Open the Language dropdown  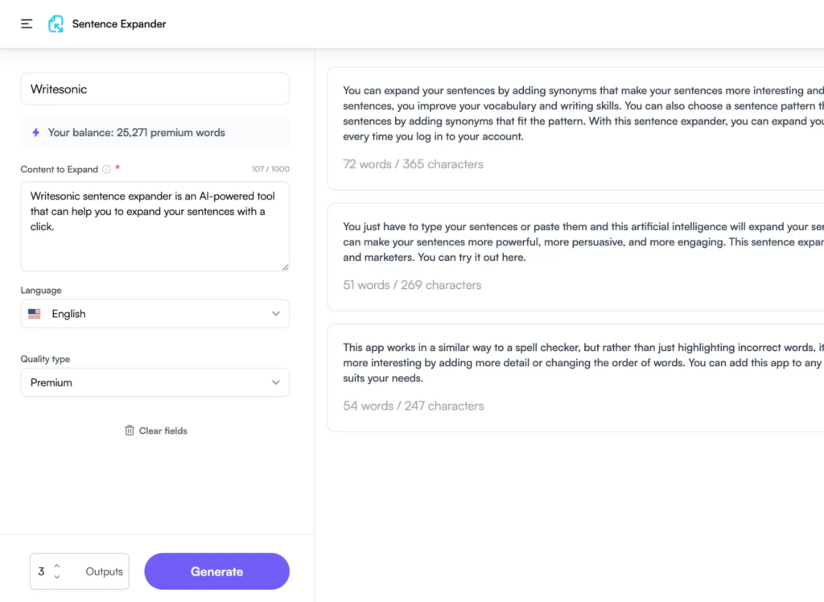(154, 313)
